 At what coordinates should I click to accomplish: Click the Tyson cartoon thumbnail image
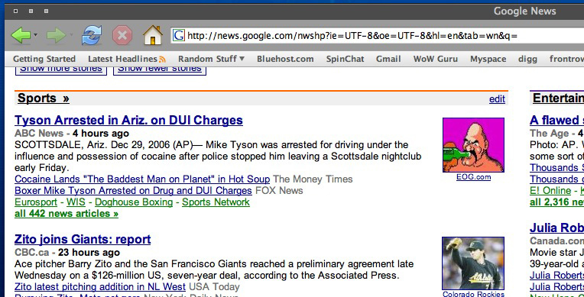(473, 145)
